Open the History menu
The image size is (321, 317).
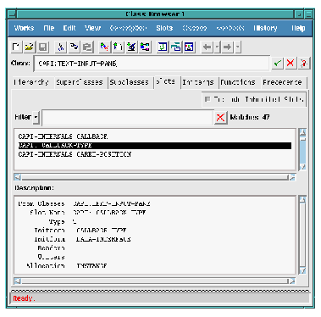tap(265, 28)
